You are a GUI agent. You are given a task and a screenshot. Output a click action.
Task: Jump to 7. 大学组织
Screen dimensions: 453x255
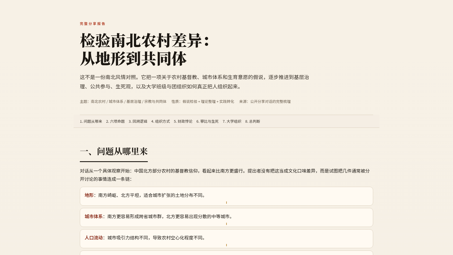[x=232, y=121]
